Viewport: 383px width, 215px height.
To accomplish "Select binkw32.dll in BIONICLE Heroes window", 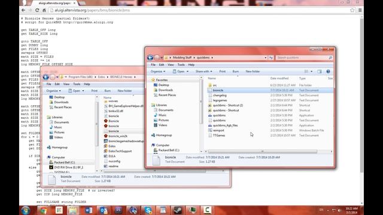I will pos(115,111).
